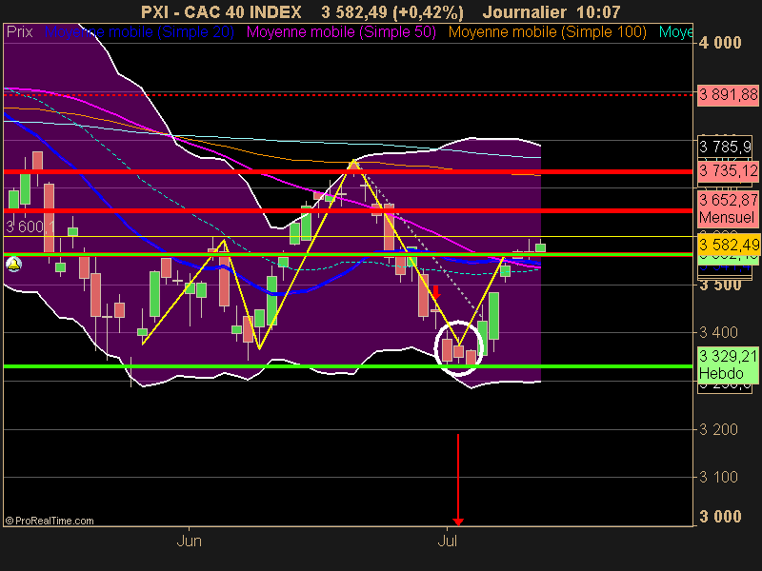Click the ProRealTime.com copyright link
Image resolution: width=762 pixels, height=571 pixels.
click(x=50, y=521)
